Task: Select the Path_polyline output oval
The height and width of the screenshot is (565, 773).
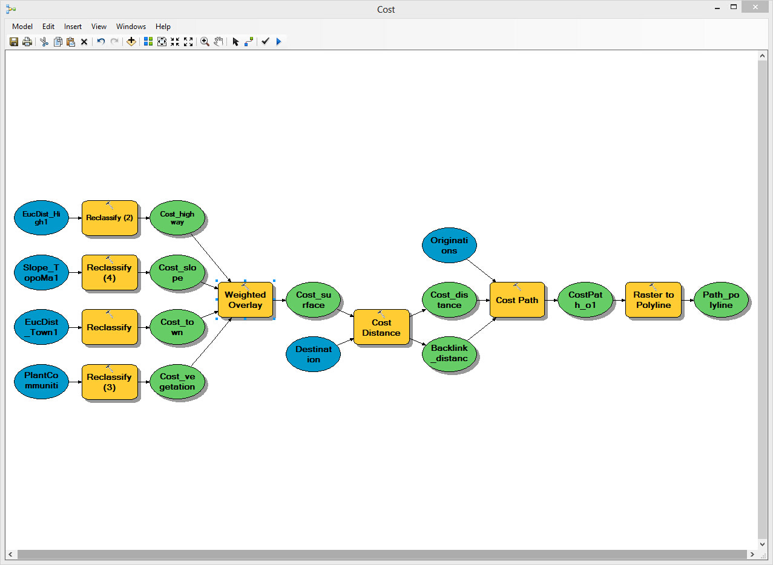Action: [x=721, y=300]
